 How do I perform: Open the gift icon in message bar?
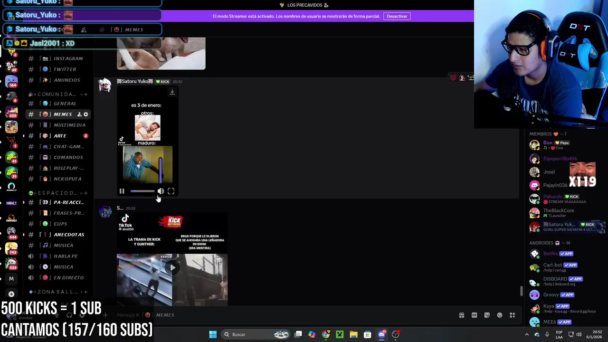(x=462, y=315)
